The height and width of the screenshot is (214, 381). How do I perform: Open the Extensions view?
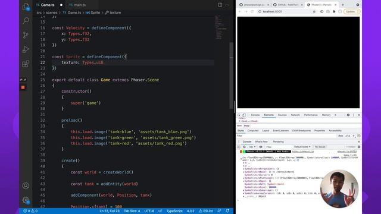[x=26, y=64]
